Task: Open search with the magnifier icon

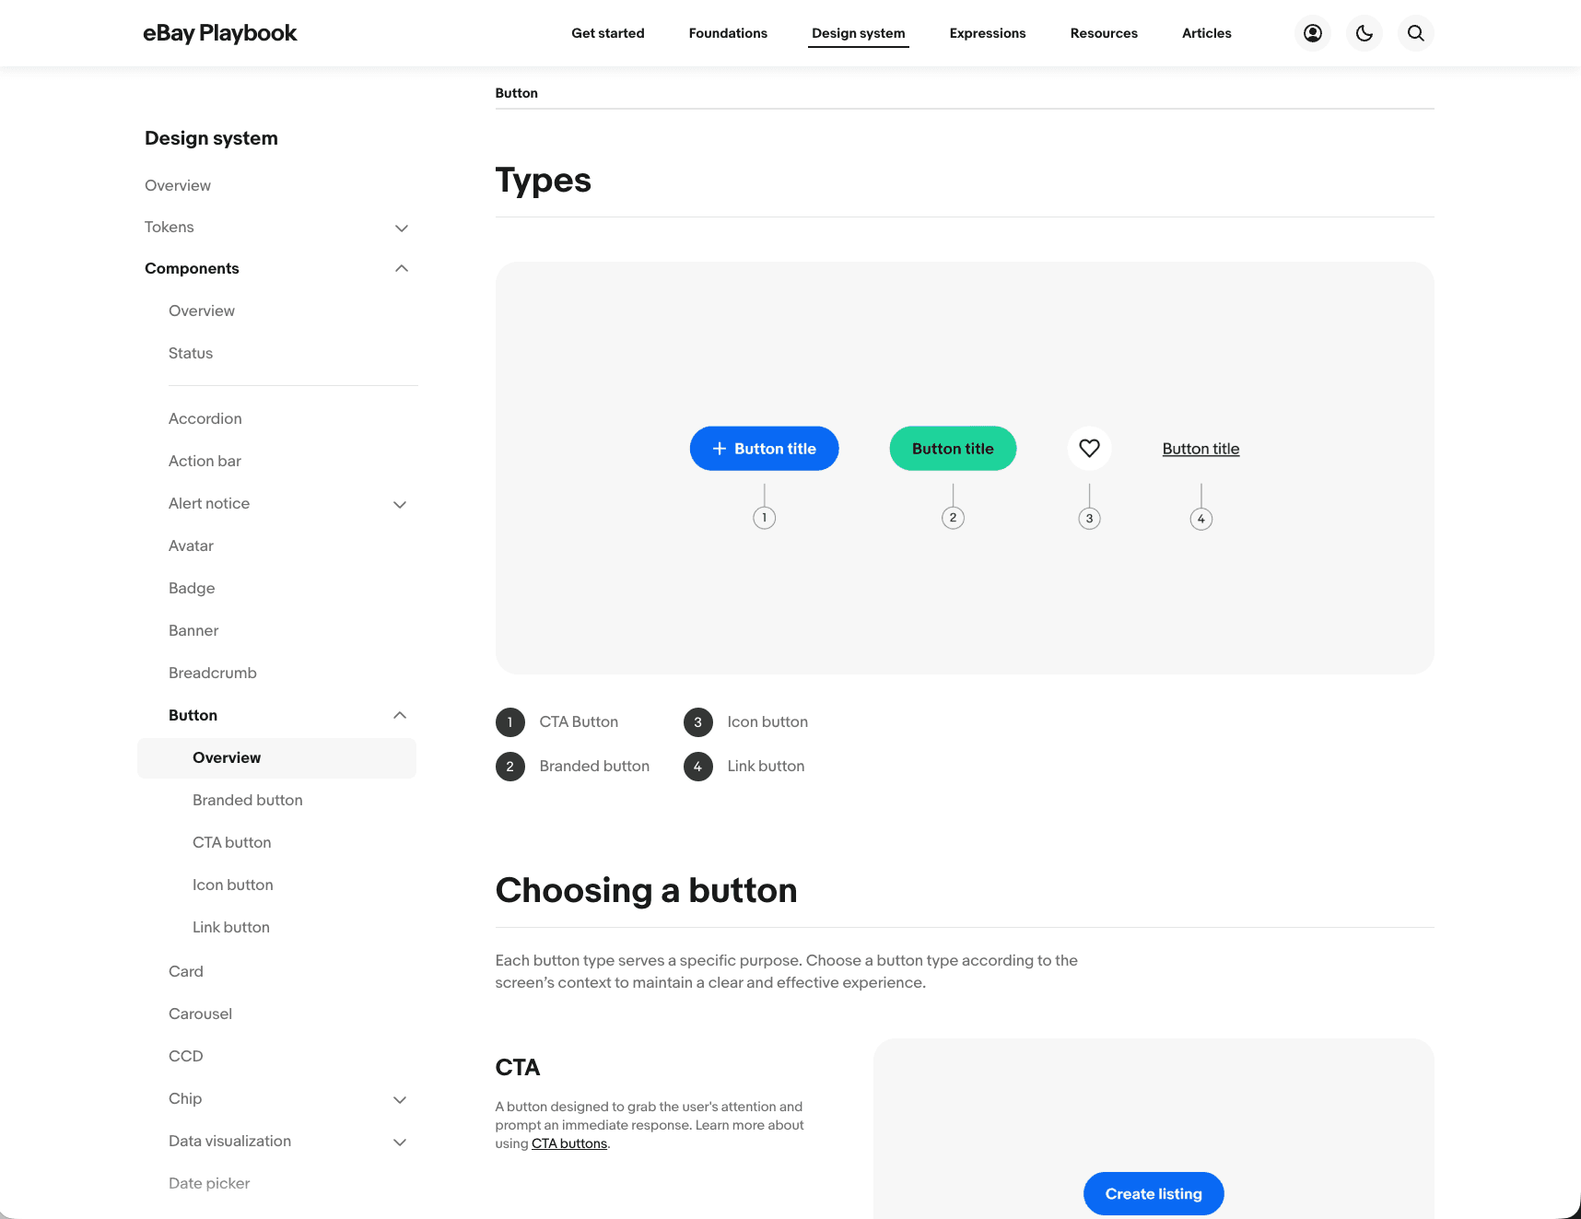Action: [x=1416, y=33]
